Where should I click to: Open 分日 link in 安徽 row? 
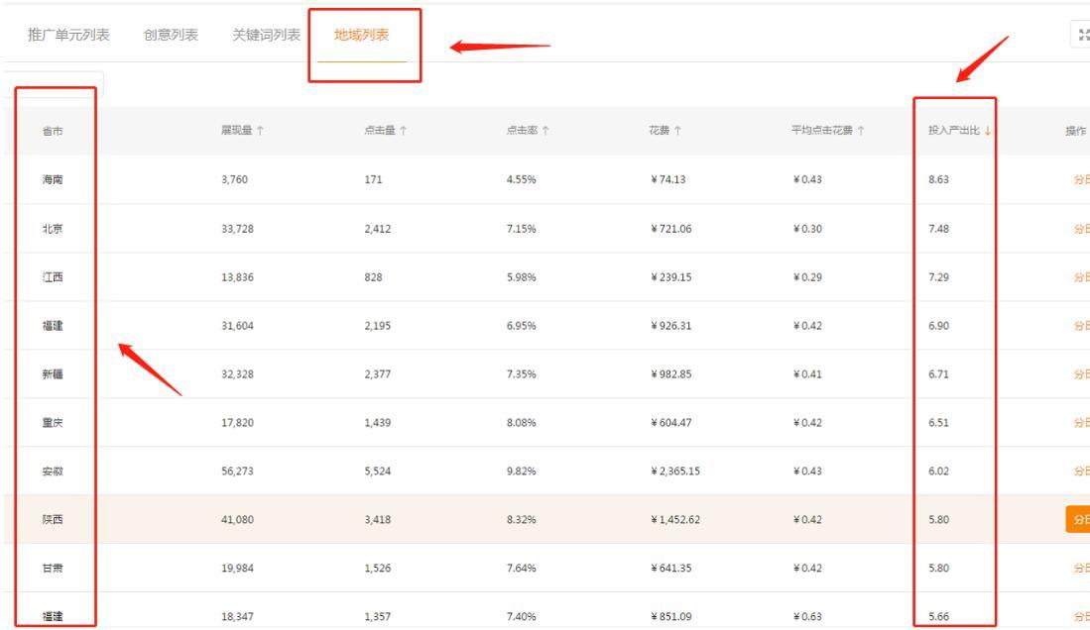pos(1082,471)
